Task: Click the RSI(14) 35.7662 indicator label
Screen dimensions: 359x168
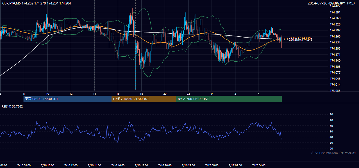Action: [12, 106]
